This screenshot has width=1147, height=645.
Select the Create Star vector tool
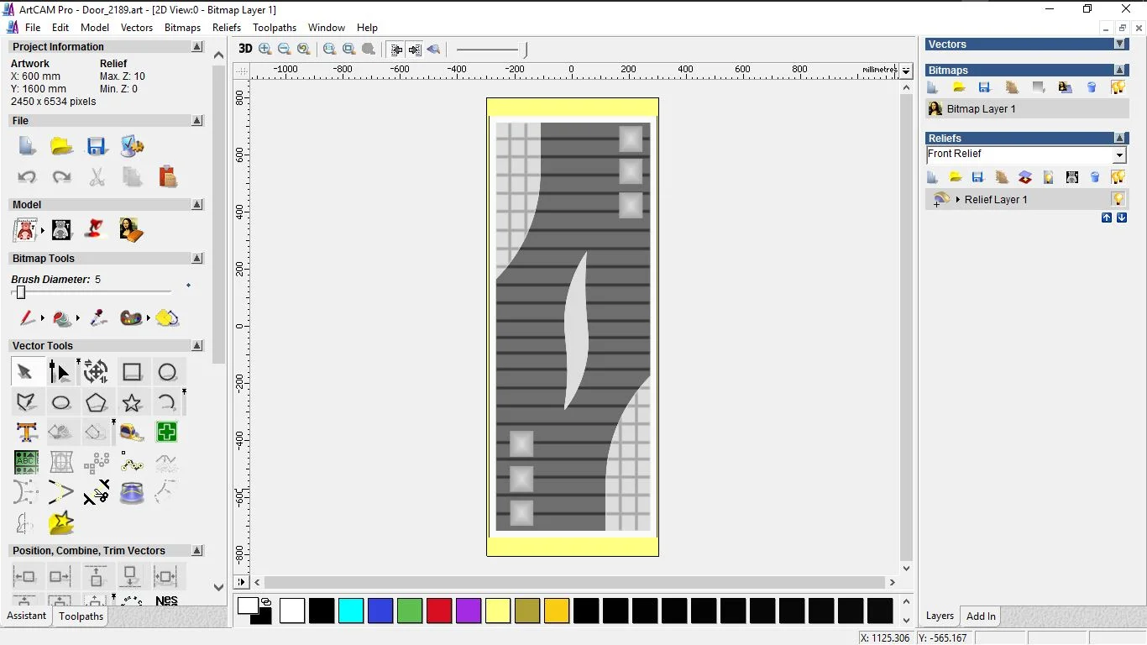(132, 403)
